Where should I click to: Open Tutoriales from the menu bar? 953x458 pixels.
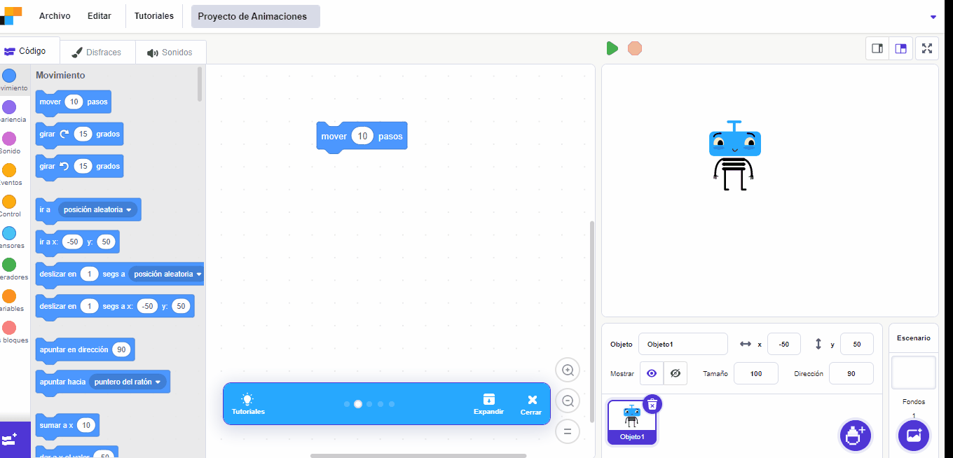pyautogui.click(x=154, y=16)
